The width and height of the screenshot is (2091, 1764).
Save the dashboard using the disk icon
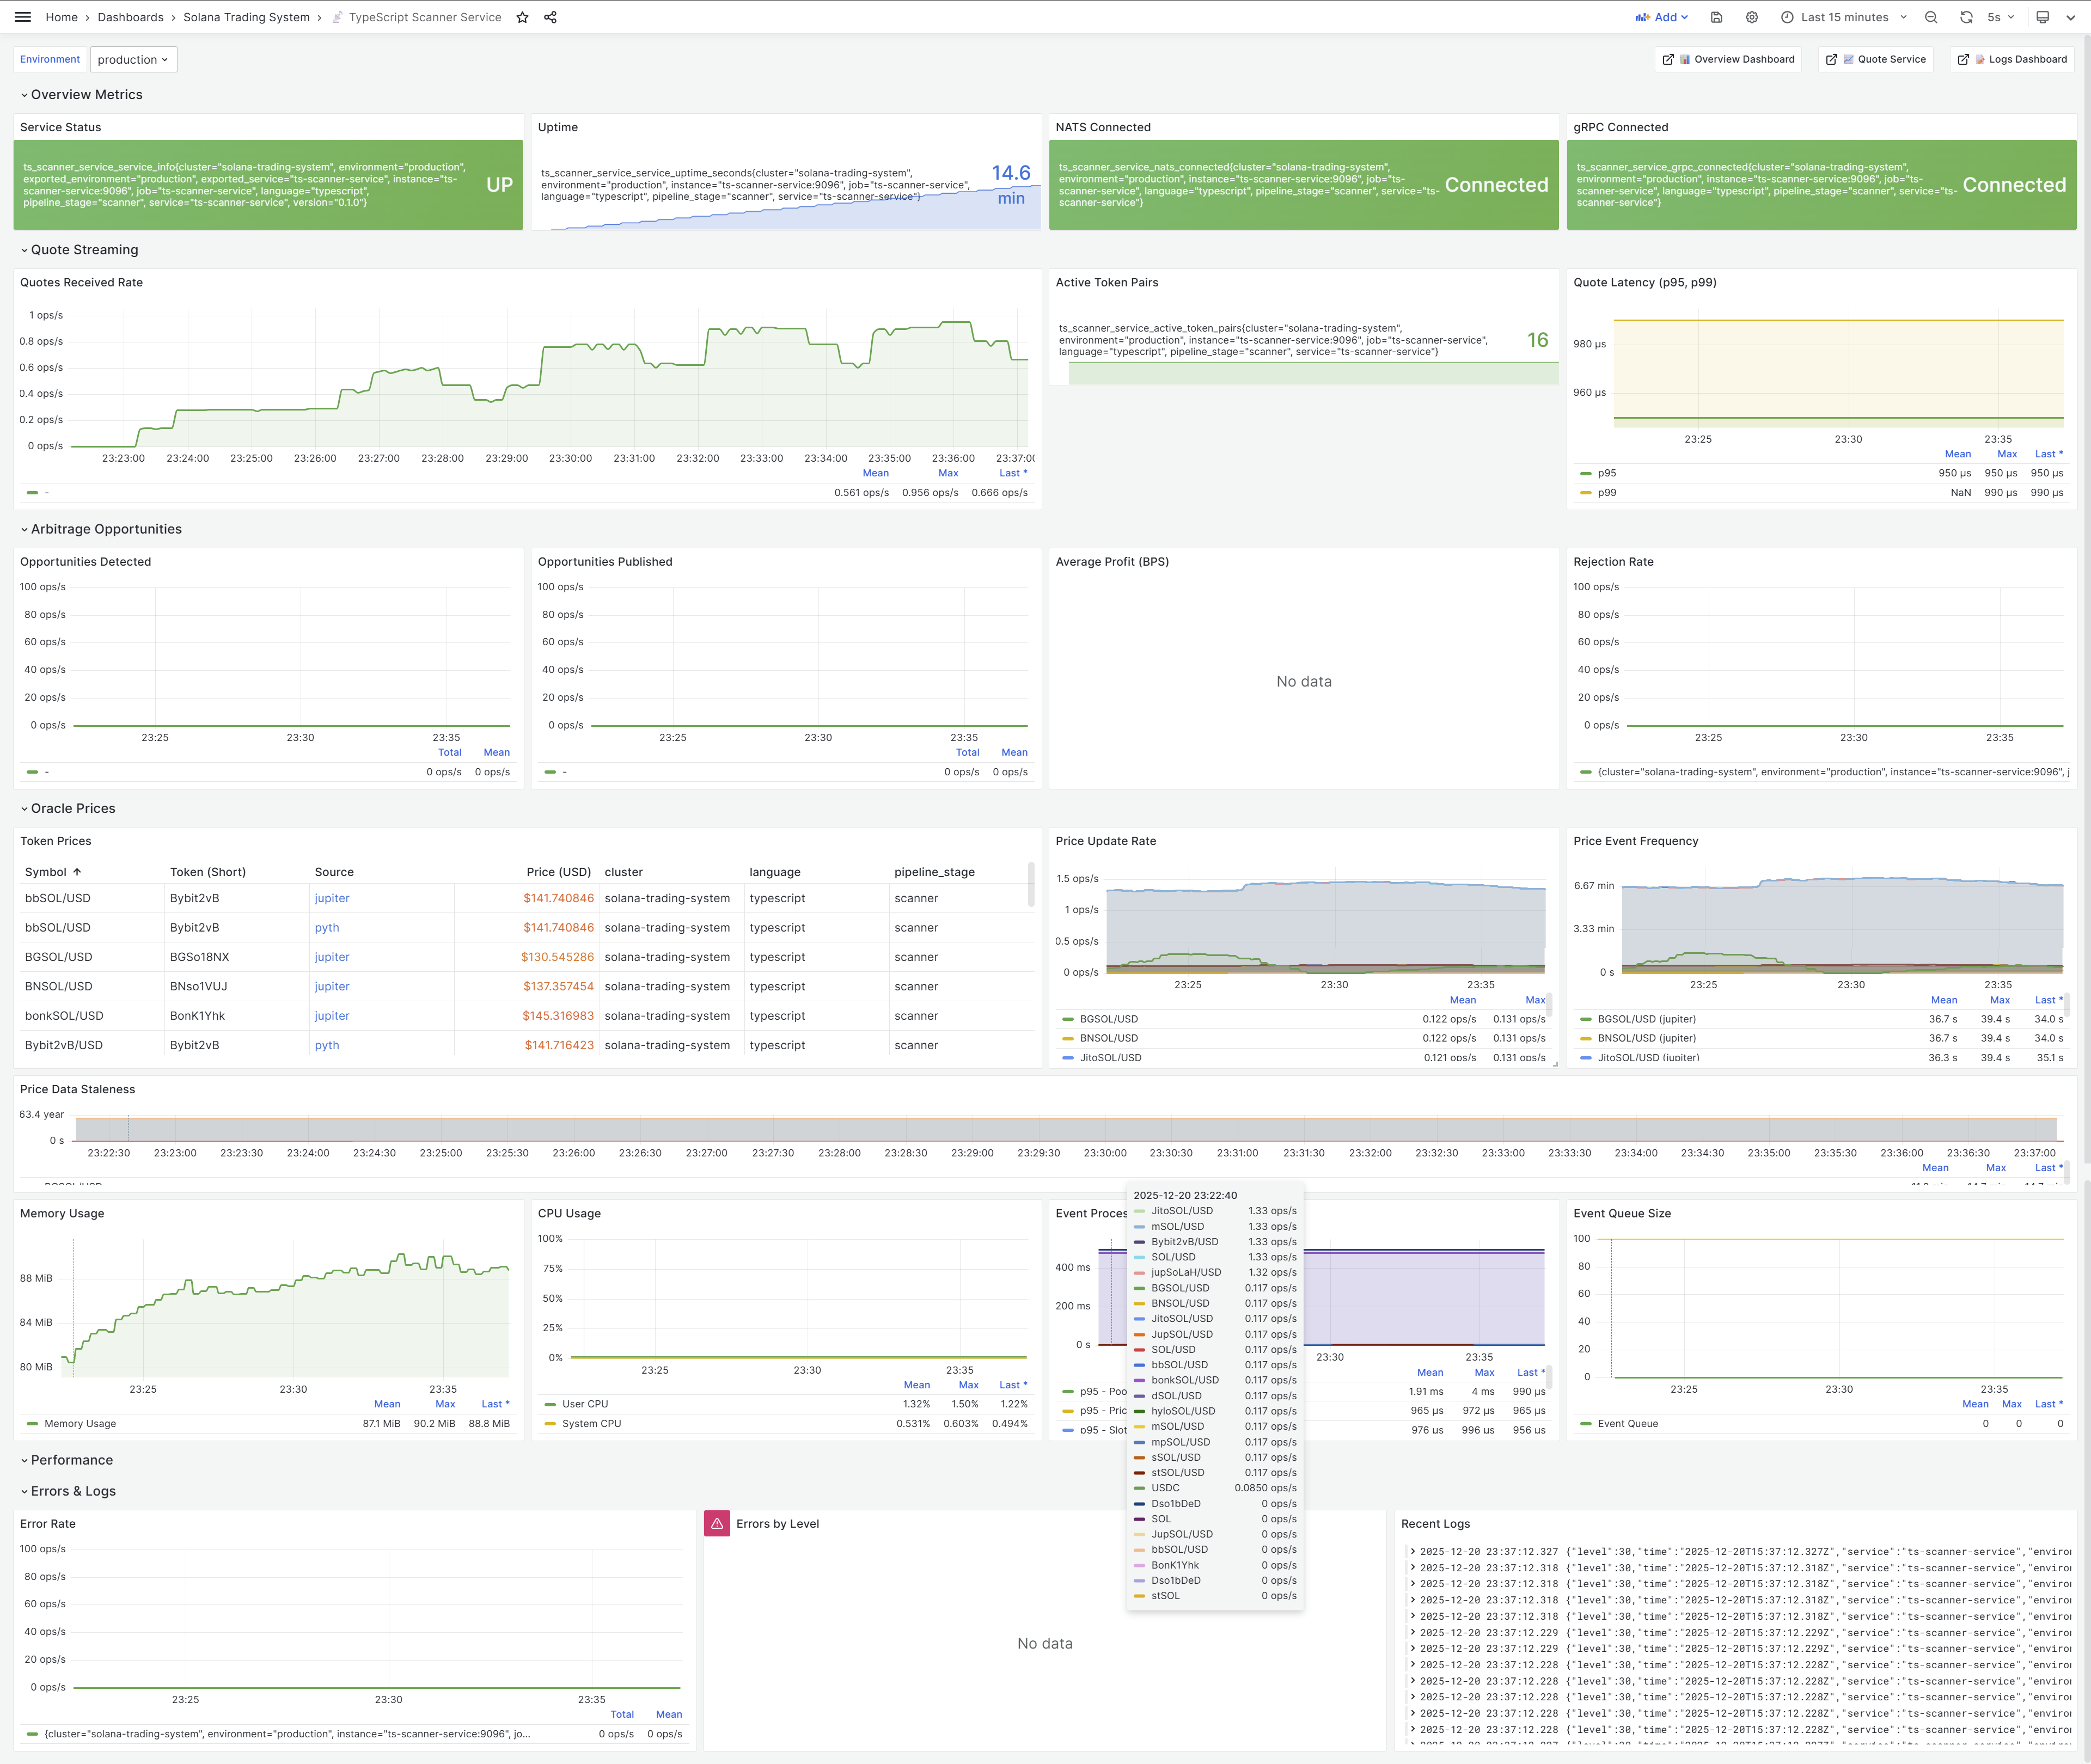(1716, 17)
